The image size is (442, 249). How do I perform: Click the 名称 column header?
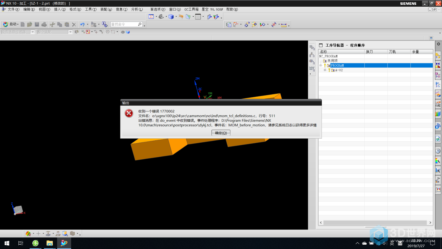[x=341, y=52]
